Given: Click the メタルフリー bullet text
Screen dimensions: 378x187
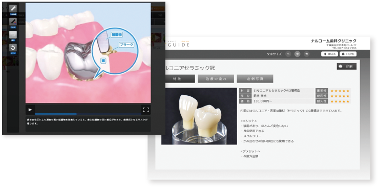Looking at the screenshot, I should [x=252, y=136].
